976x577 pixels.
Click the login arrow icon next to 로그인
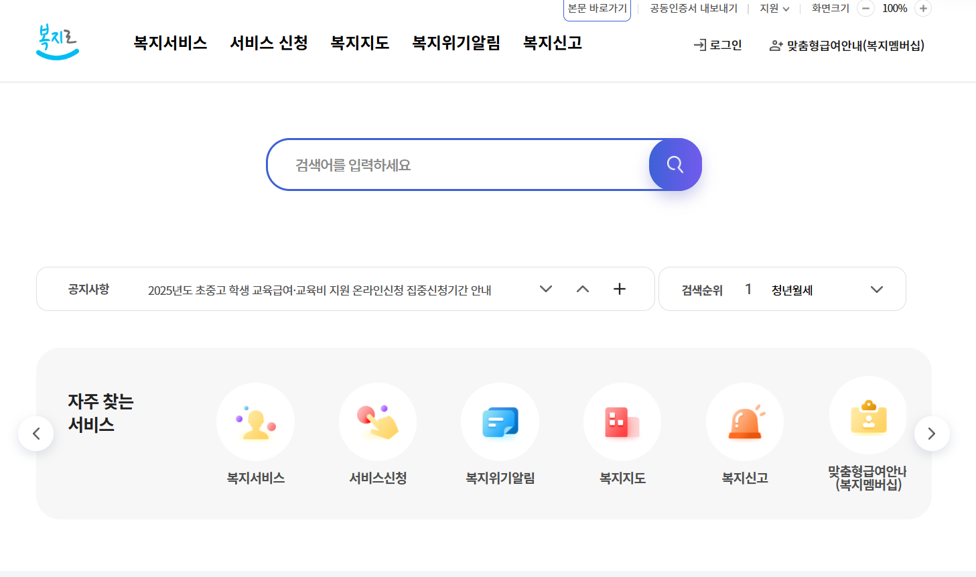pos(698,45)
